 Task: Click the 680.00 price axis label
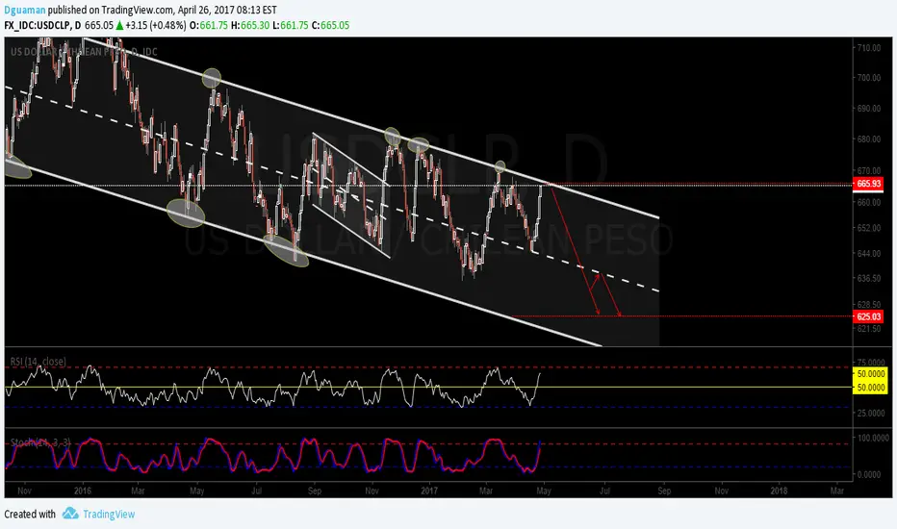(x=868, y=139)
